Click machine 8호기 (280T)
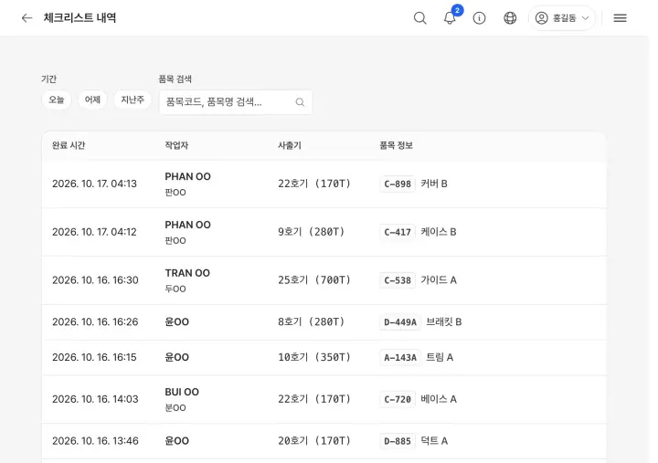 pyautogui.click(x=311, y=322)
